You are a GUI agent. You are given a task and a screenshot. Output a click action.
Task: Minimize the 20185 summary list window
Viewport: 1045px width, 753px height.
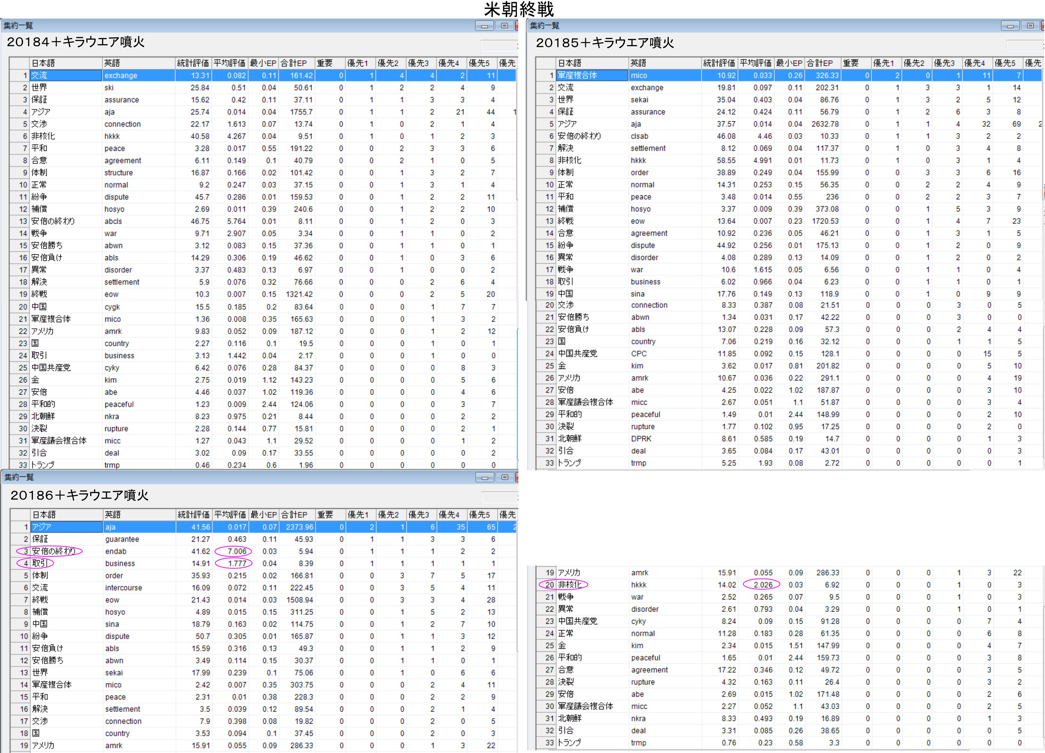(x=1010, y=26)
